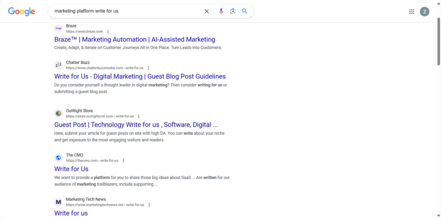Open Marketing Tech News Write for us title
Viewport: 441px width, 219px height.
click(71, 213)
